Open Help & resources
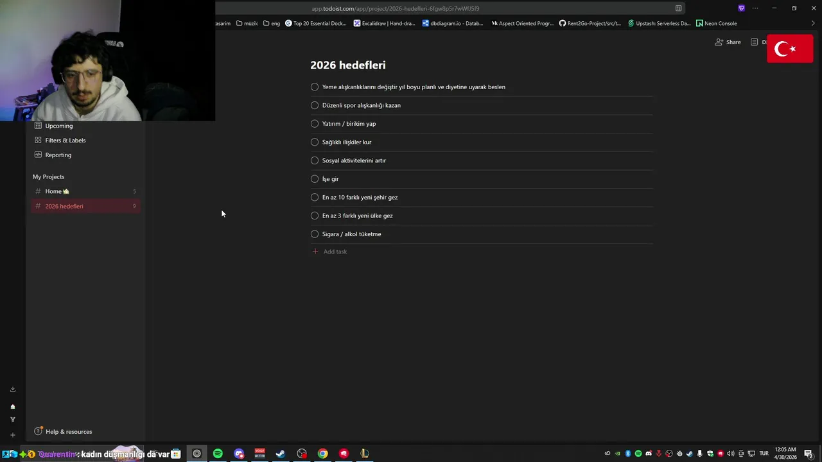 (63, 431)
